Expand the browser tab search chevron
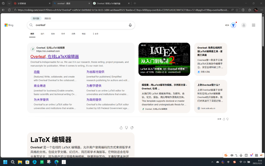Screen dimensions: 265x166 (9, 3)
